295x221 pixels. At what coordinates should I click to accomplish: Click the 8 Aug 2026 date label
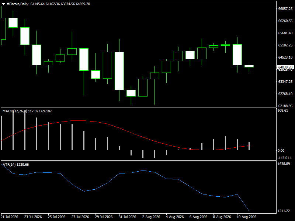(x=222, y=217)
